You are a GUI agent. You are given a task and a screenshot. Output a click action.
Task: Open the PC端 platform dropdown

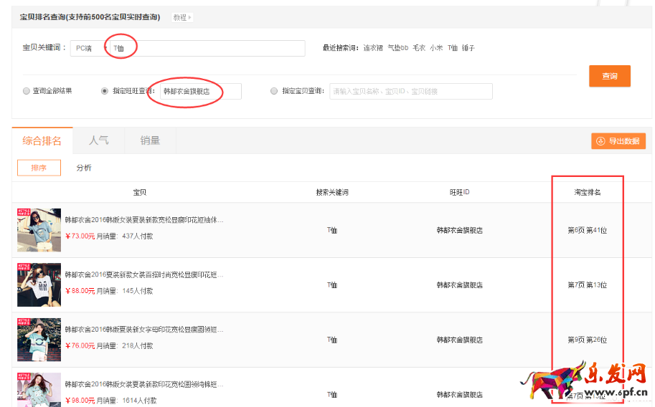pyautogui.click(x=88, y=48)
